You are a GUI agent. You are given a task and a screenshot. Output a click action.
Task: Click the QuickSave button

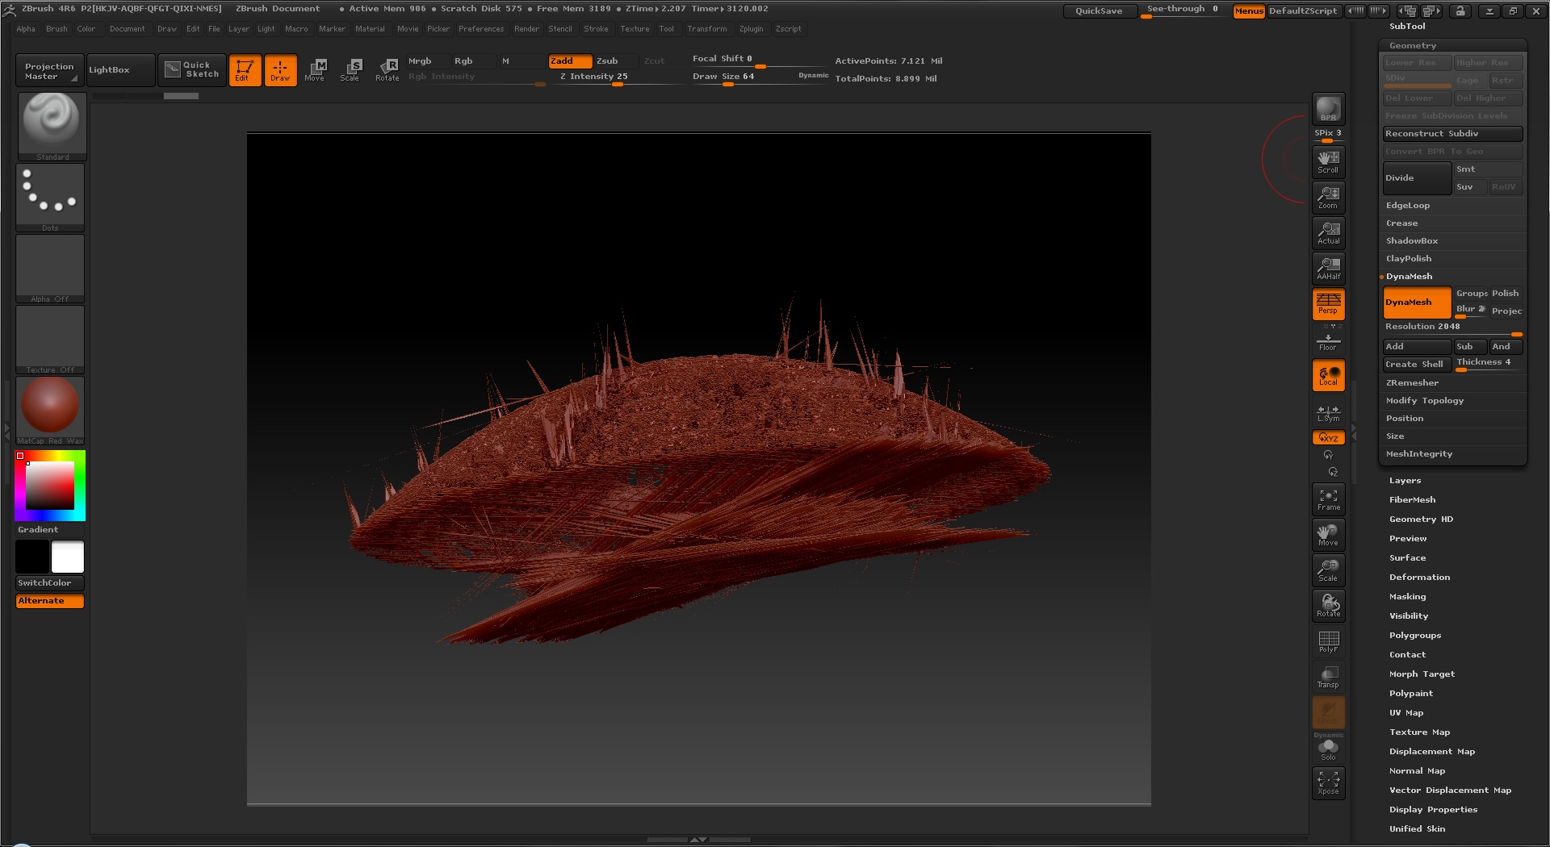(1099, 11)
